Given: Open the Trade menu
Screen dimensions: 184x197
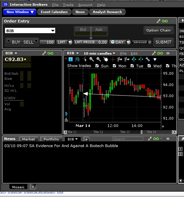Looking at the screenshot, I should pyautogui.click(x=68, y=5).
